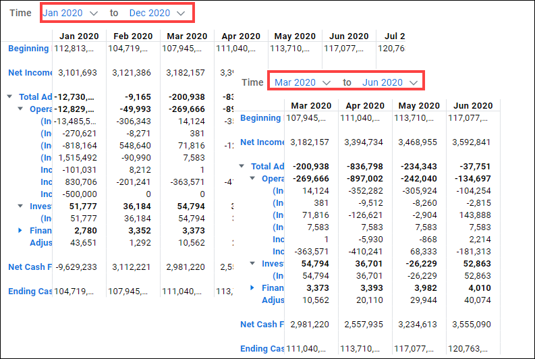Click Adjus label in right table
This screenshot has height=359, width=535.
273,300
